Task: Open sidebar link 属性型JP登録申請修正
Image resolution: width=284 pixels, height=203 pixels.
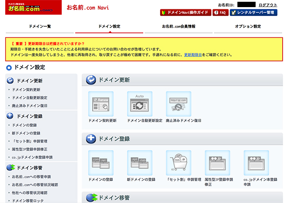Action: pos(30,149)
